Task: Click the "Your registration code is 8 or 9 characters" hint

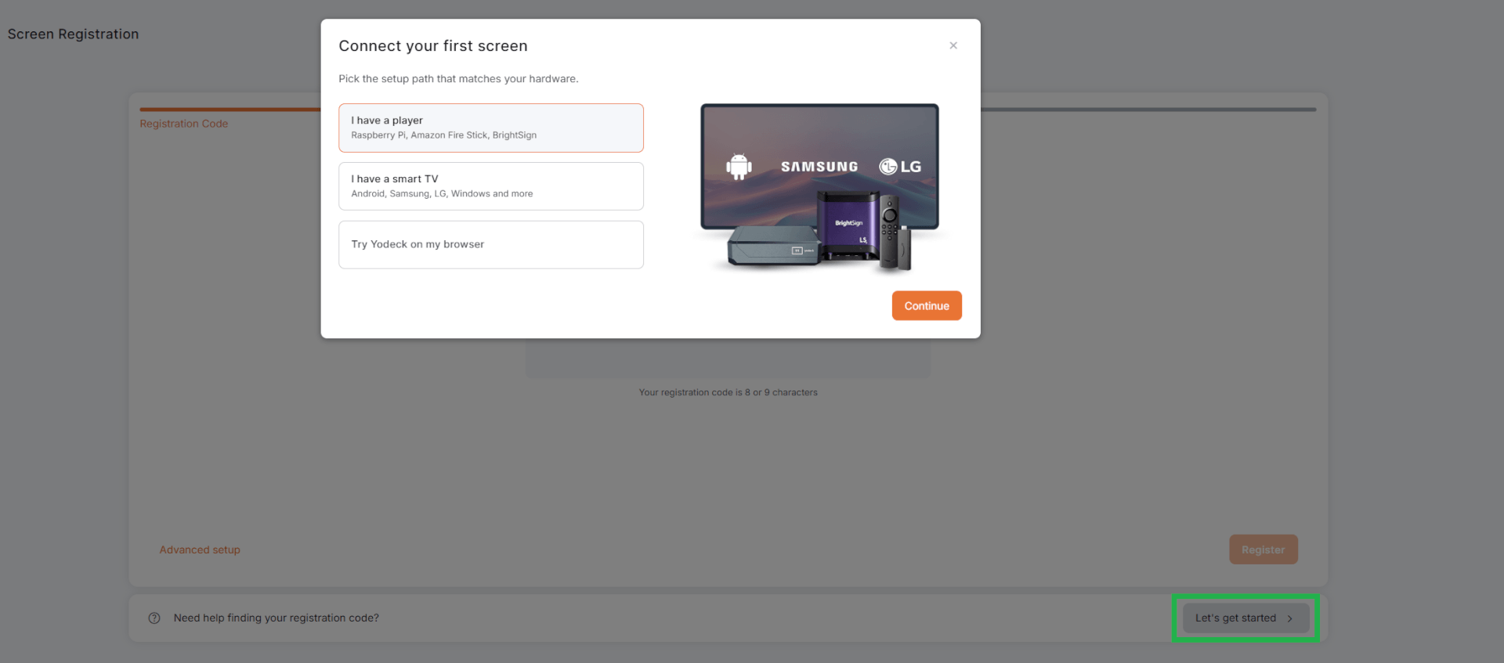Action: 728,393
